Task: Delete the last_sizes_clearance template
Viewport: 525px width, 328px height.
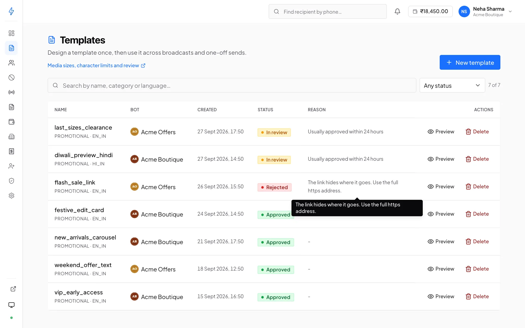Action: coord(477,132)
